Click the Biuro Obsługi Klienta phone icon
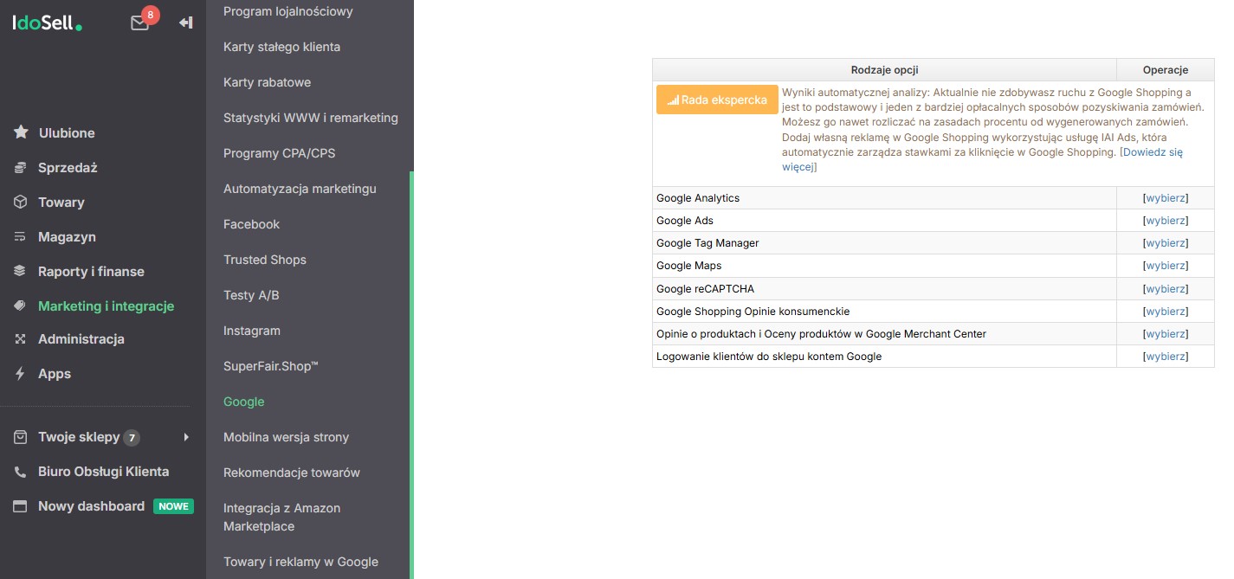 [21, 472]
